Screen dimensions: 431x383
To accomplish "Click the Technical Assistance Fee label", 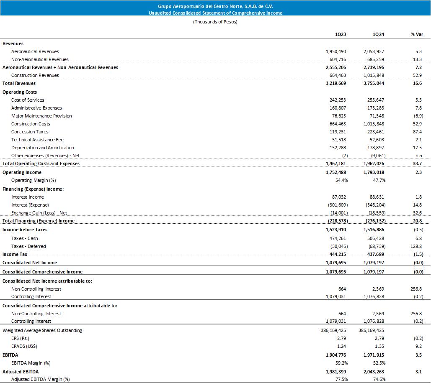I will pyautogui.click(x=37, y=140).
